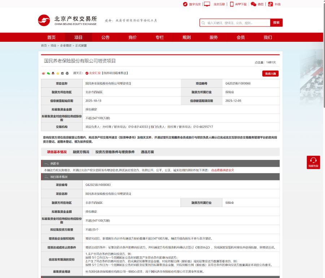Click the 数字北交 icon in the top bar
The image size is (325, 278).
(x=185, y=4)
